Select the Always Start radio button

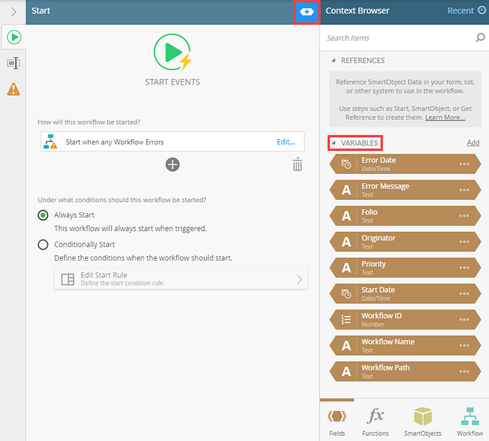pos(43,215)
